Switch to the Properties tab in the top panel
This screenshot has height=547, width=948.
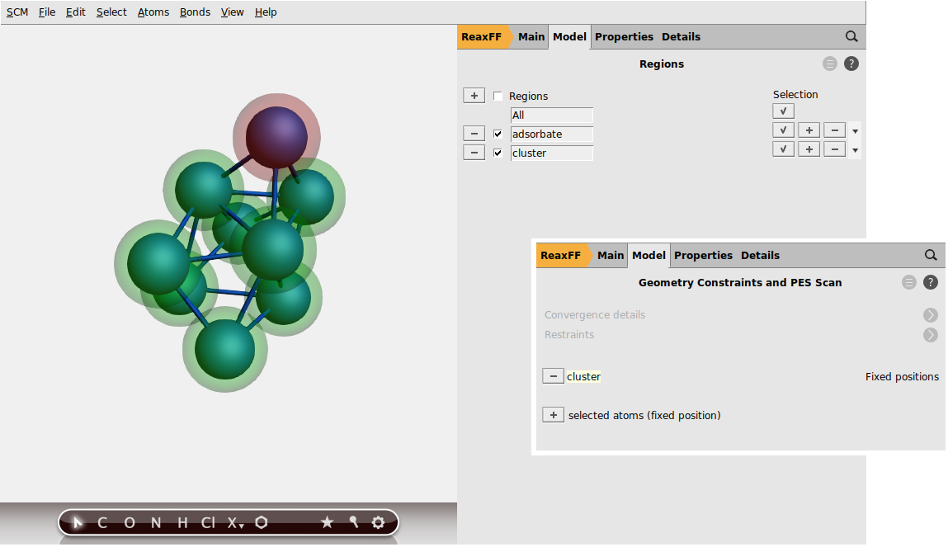coord(624,36)
